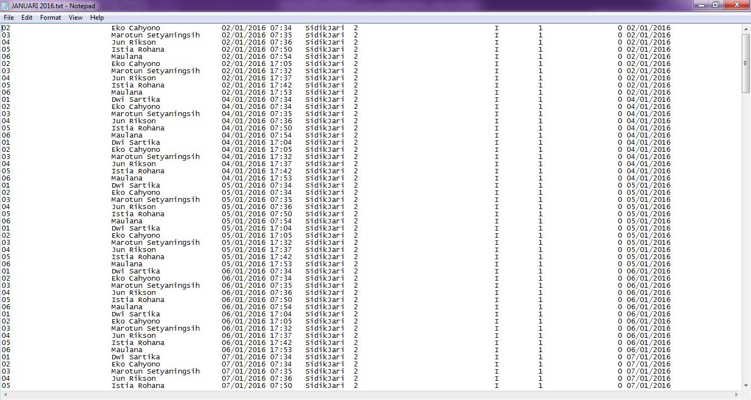Open the Format menu
The image size is (751, 400).
(51, 18)
